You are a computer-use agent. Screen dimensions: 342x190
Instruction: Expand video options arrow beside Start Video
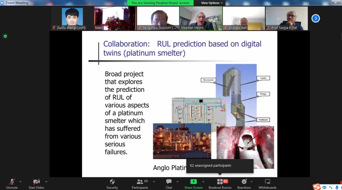46,182
